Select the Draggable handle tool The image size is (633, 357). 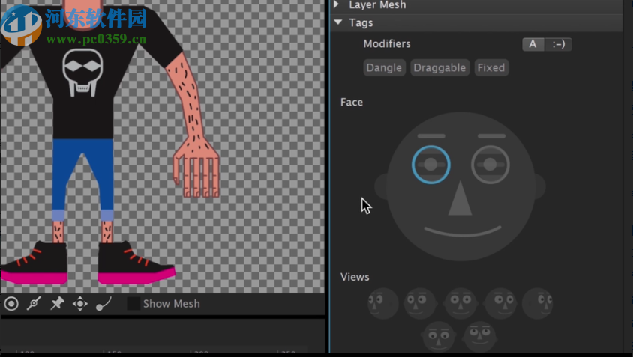80,303
